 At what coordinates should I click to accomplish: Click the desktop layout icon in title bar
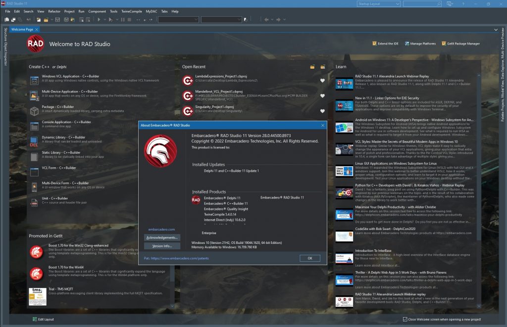[x=450, y=4]
